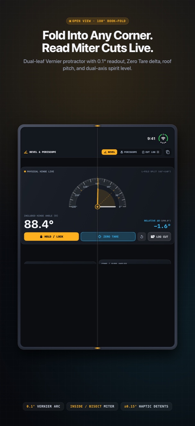
Task: Click the Log Cut button
Action: 159,237
